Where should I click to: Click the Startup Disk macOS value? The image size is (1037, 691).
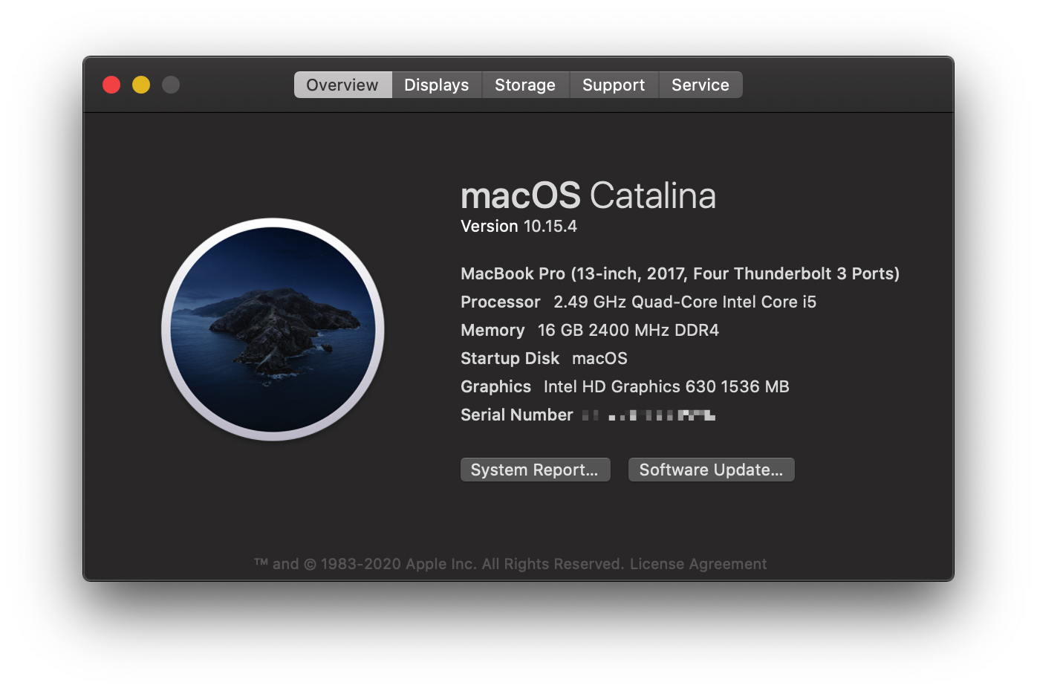(x=599, y=359)
